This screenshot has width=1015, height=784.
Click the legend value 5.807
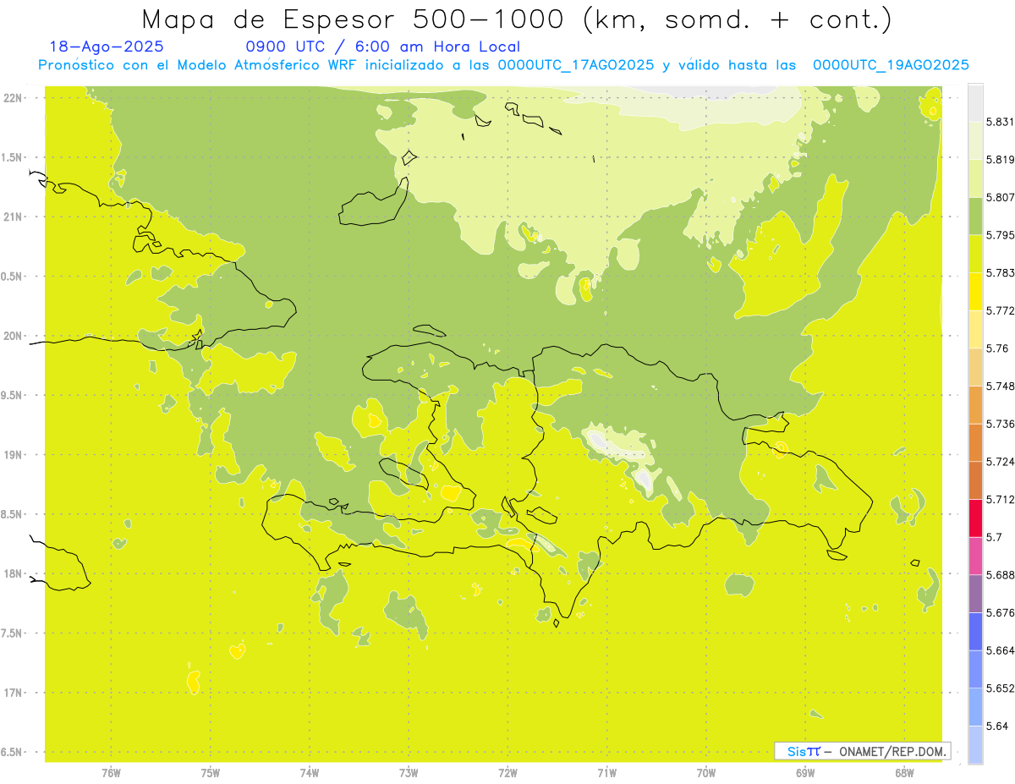pyautogui.click(x=1000, y=197)
